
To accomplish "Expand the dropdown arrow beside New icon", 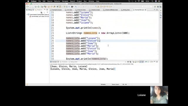I will [x=28, y=7].
